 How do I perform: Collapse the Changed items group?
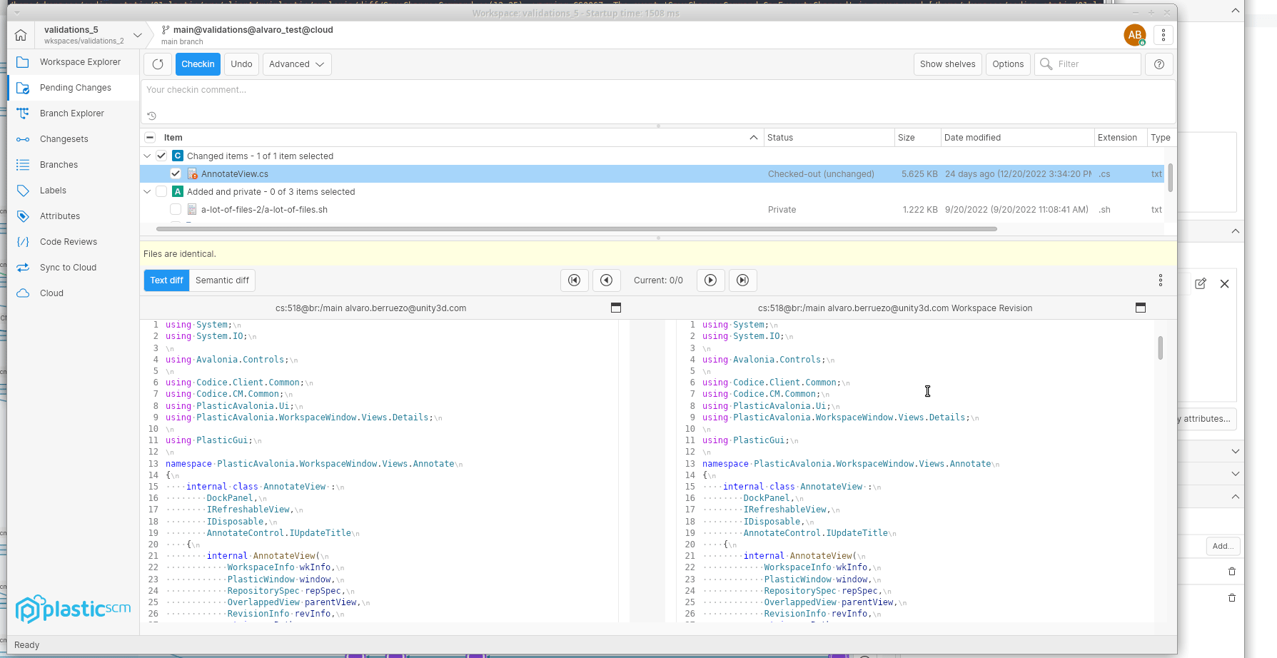point(147,155)
